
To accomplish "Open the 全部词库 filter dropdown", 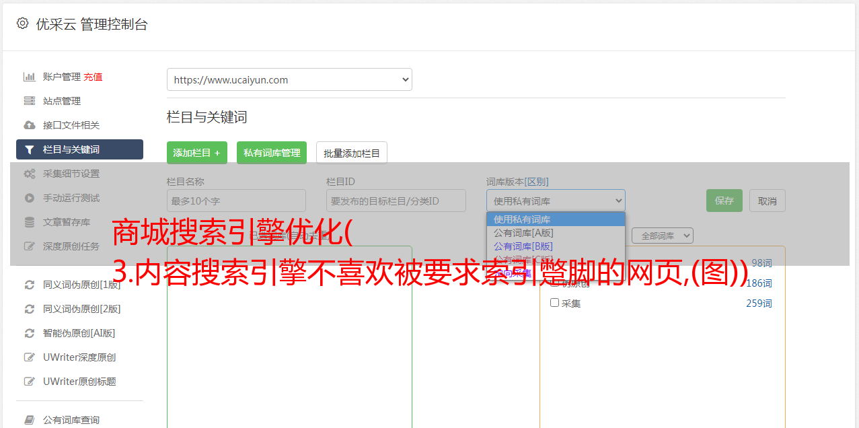I will [663, 236].
